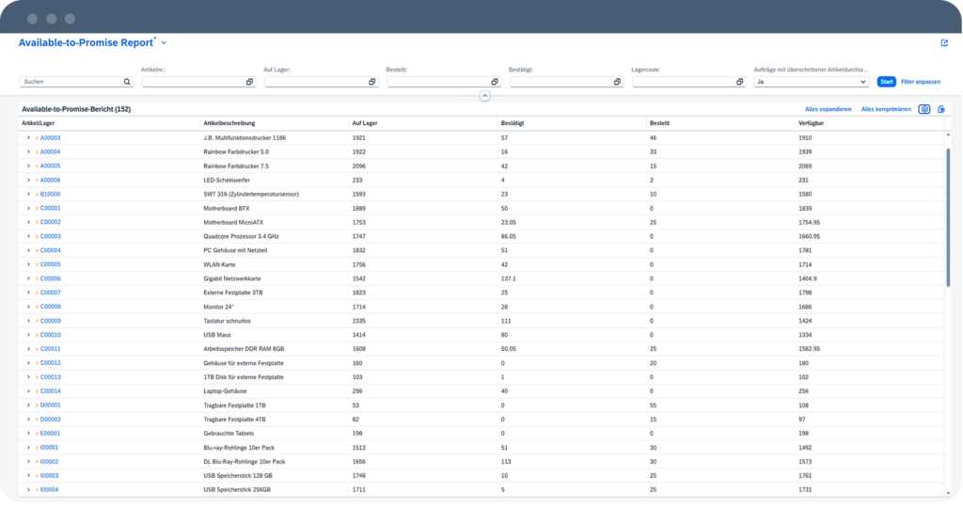Select cell 'Quadcore Prozessor 3.4 GHz'
The height and width of the screenshot is (507, 963).
pos(241,237)
